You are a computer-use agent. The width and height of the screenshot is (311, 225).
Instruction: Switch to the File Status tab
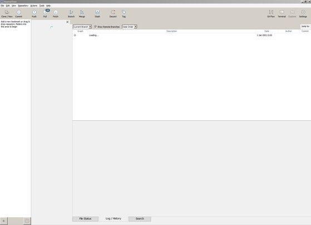click(85, 219)
